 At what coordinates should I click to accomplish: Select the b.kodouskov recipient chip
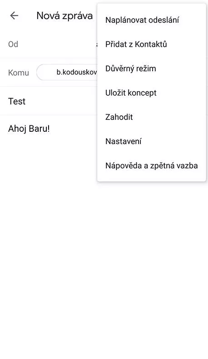click(67, 72)
